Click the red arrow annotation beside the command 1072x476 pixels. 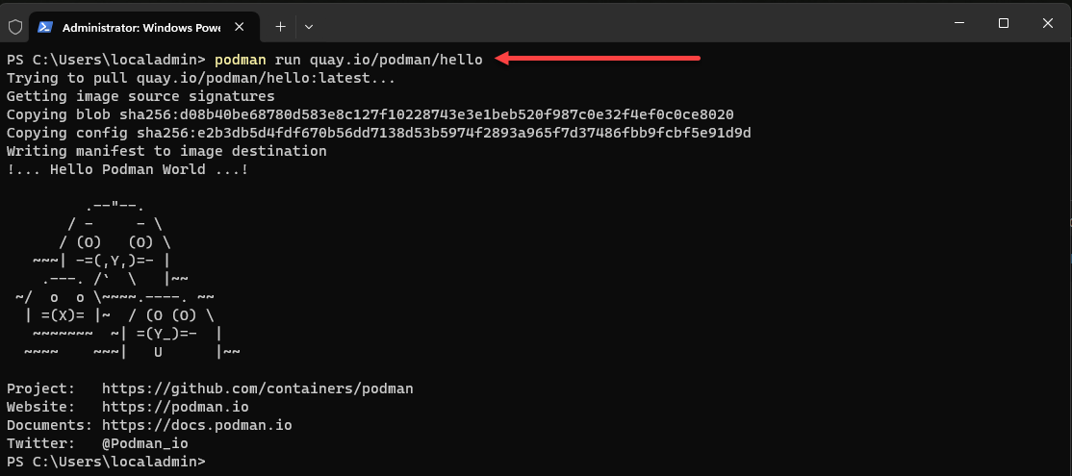(598, 60)
